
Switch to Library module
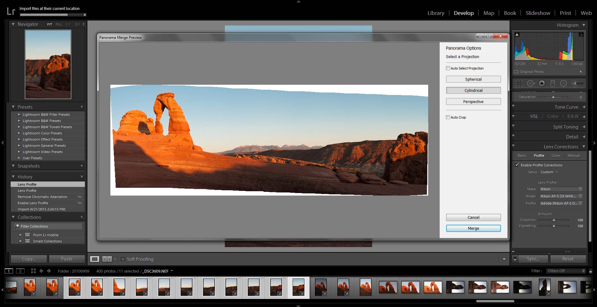(x=436, y=13)
